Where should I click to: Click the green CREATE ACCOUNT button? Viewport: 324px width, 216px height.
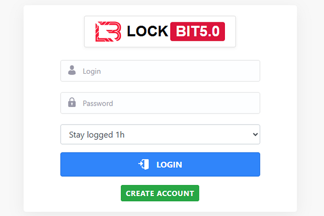click(x=160, y=193)
